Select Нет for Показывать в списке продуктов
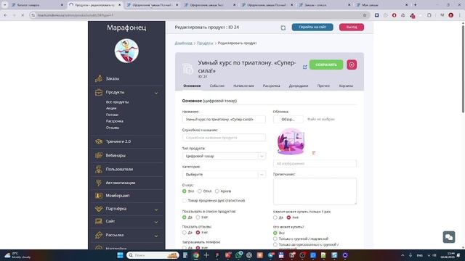The image size is (465, 261). pyautogui.click(x=198, y=217)
